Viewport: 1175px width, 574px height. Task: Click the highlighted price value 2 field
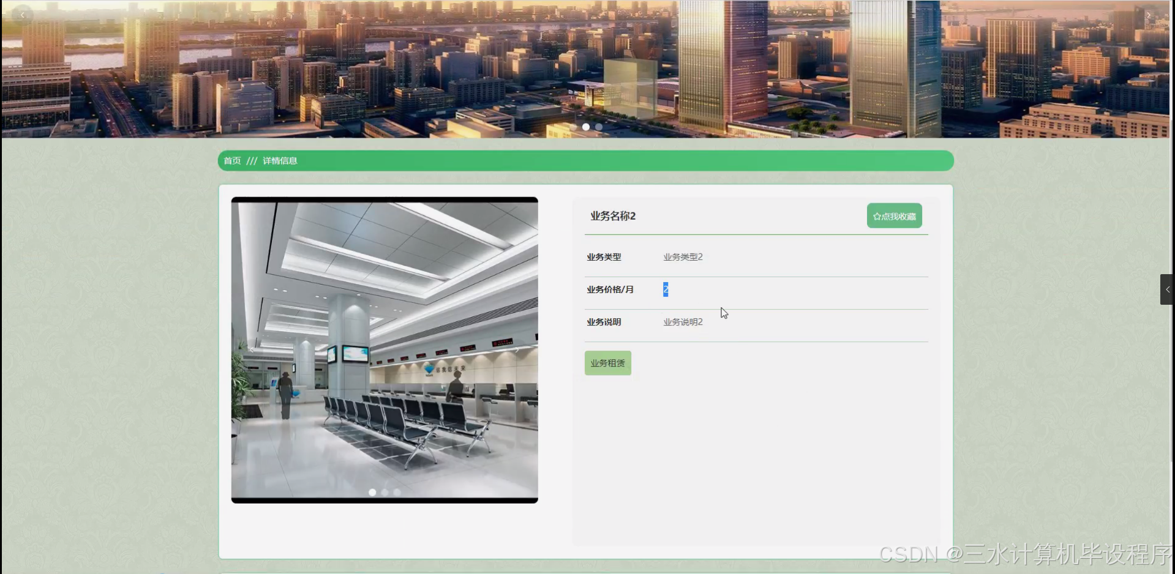[x=664, y=289]
